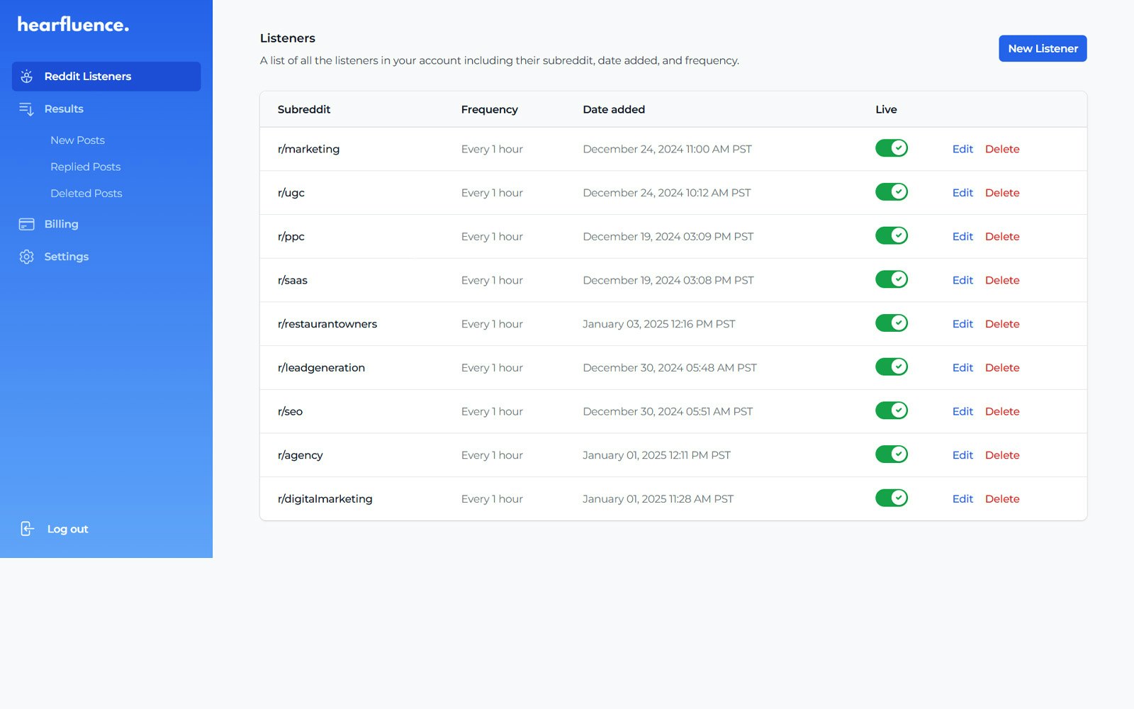Viewport: 1134px width, 709px height.
Task: Click the Billing card icon
Action: 26,224
